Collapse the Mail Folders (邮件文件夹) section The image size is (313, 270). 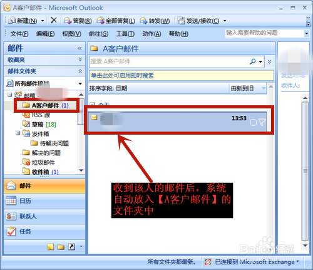click(80, 71)
